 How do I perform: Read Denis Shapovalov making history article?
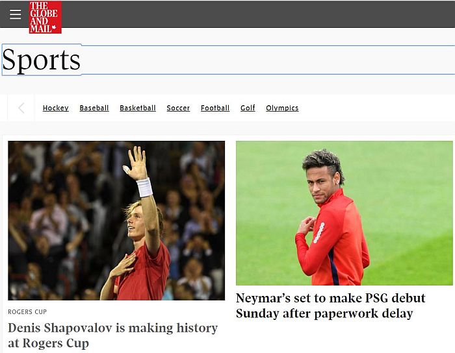[112, 335]
